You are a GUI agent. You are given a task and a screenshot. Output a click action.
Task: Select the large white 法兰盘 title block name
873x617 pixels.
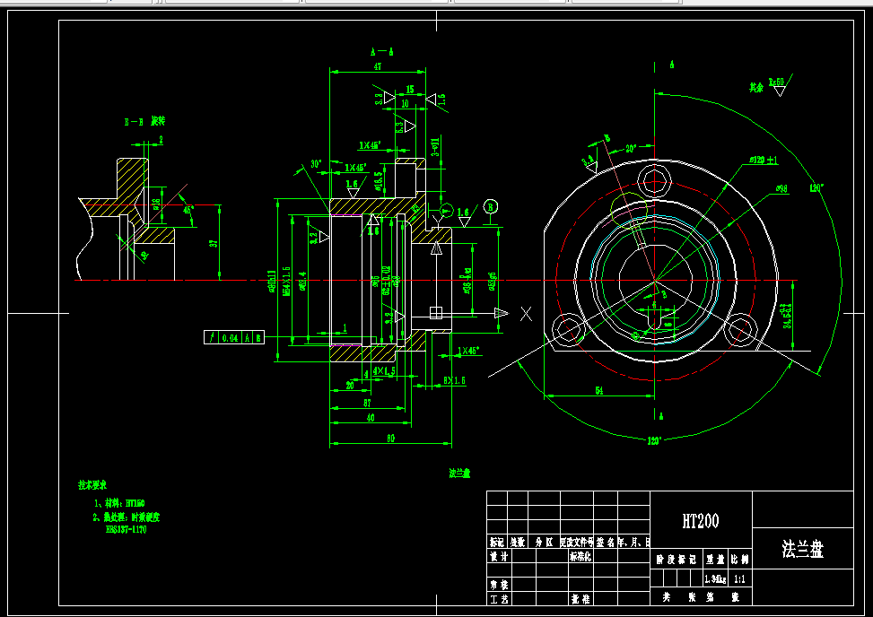802,549
